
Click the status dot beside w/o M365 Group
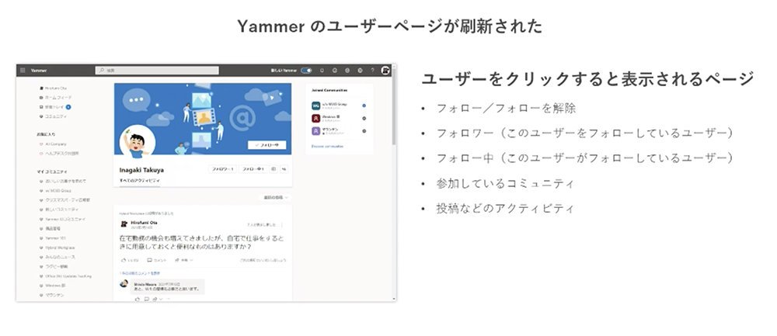[364, 106]
